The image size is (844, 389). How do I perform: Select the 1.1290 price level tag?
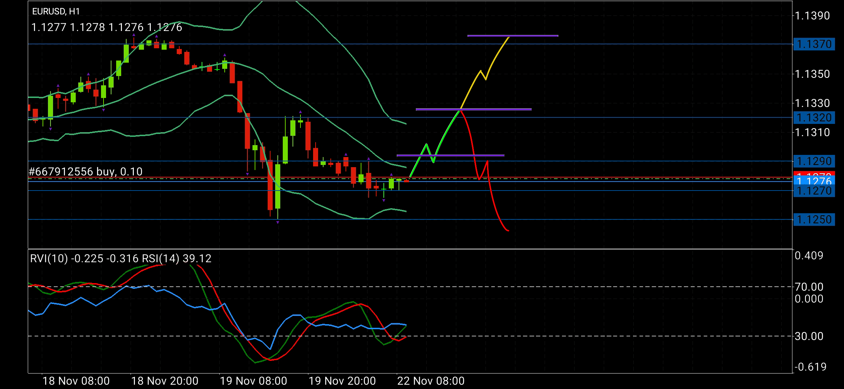tap(814, 161)
